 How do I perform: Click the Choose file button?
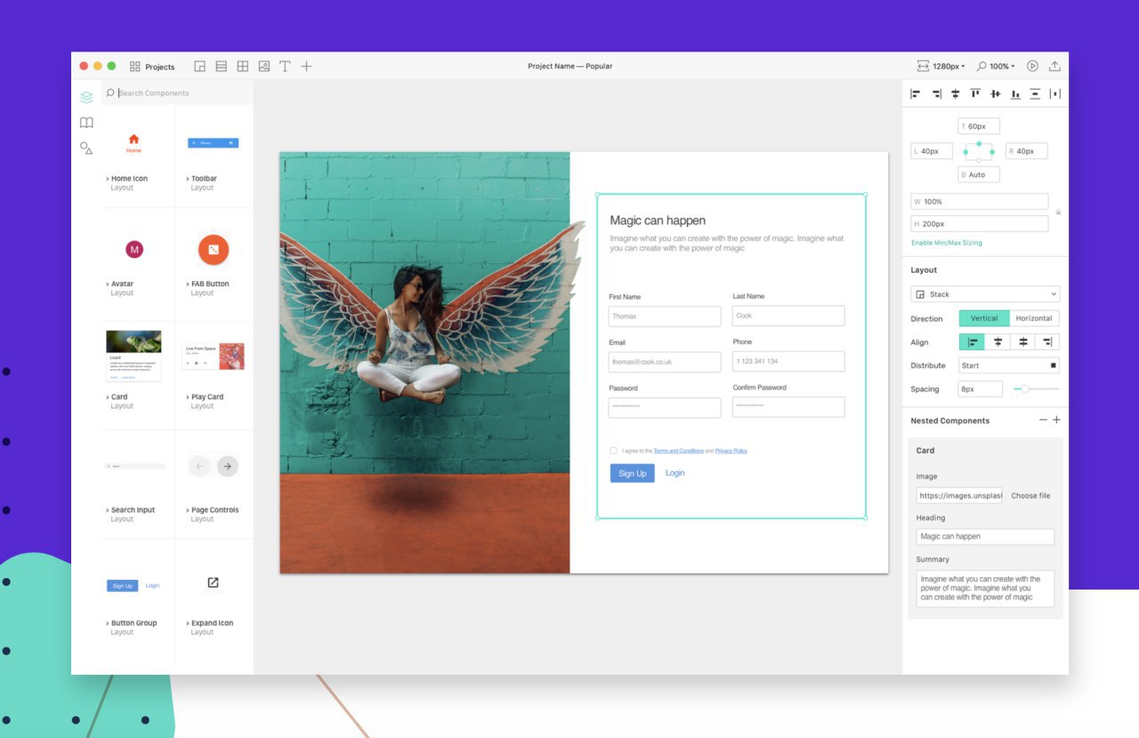pos(1030,495)
